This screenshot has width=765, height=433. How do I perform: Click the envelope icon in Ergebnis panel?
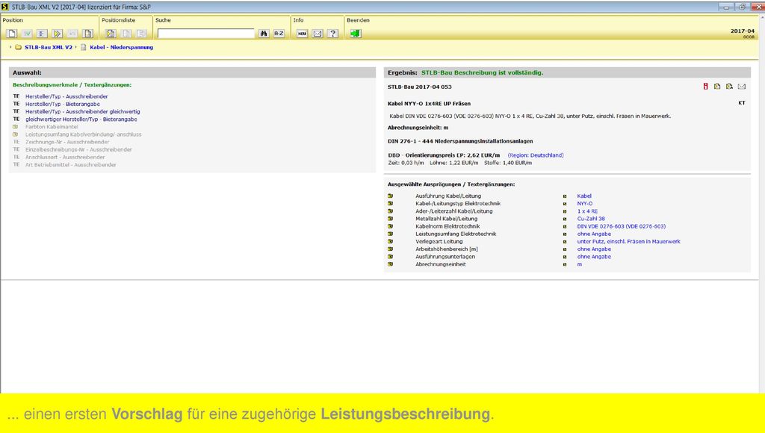[742, 87]
